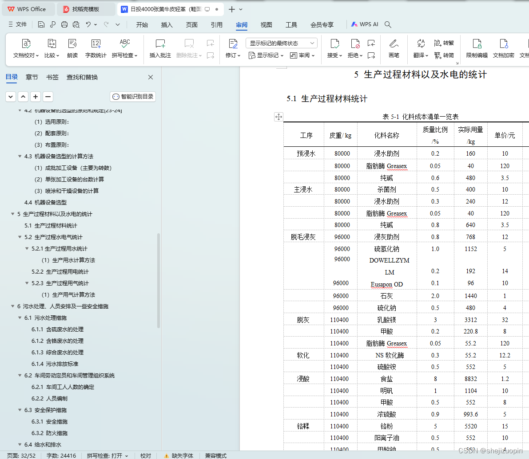Open the new tab dropdown arrow
This screenshot has width=529, height=459.
coord(241,9)
